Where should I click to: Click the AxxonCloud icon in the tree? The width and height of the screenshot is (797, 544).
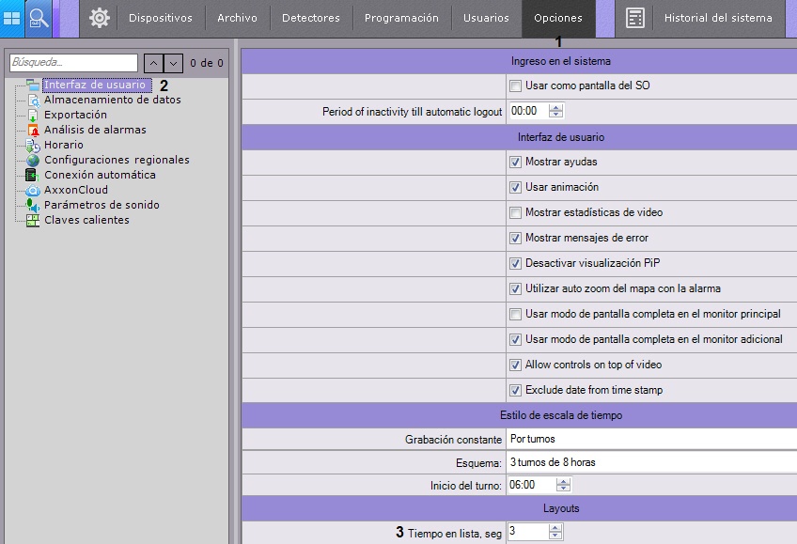(33, 190)
